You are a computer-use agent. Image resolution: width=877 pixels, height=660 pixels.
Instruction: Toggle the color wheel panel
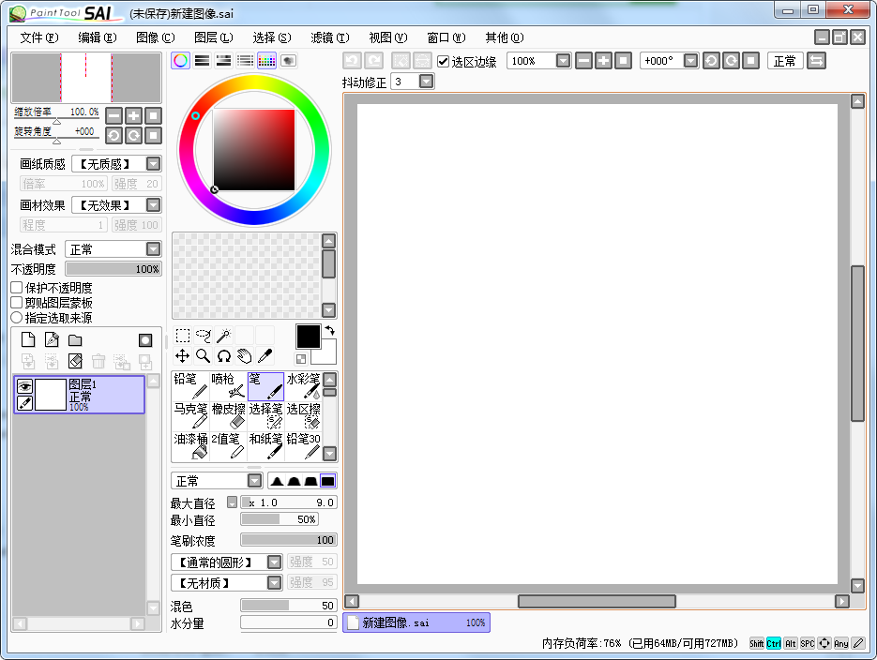[181, 60]
